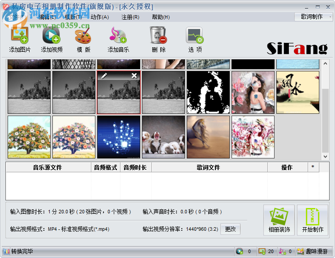Viewport: 335px width, 258px height.
Task: Open the Album Decoration (相册装饰) button
Action: (x=279, y=220)
